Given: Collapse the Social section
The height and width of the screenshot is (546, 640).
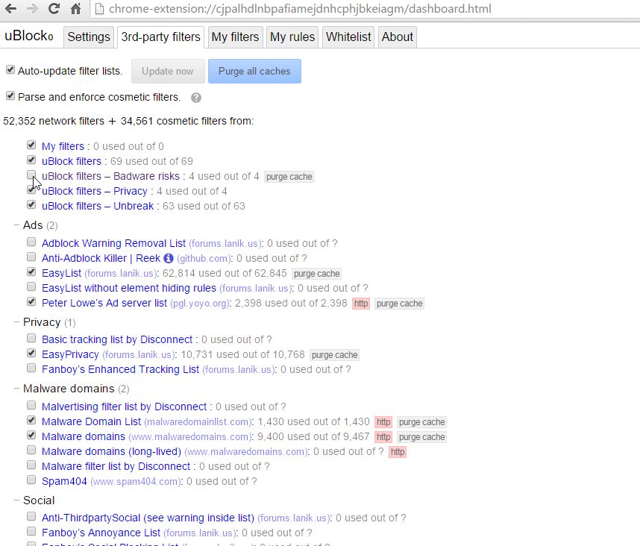Looking at the screenshot, I should [16, 501].
